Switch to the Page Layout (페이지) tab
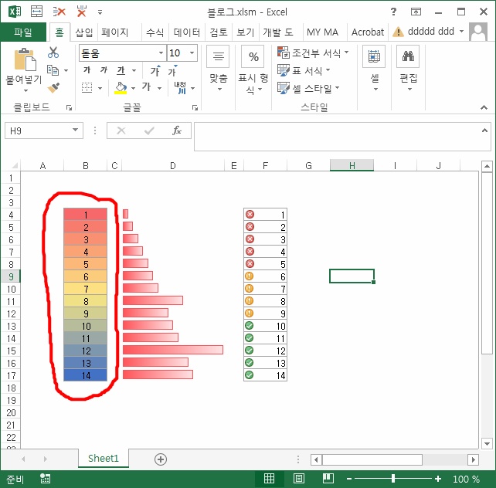Viewport: 496px width, 488px height. 114,32
